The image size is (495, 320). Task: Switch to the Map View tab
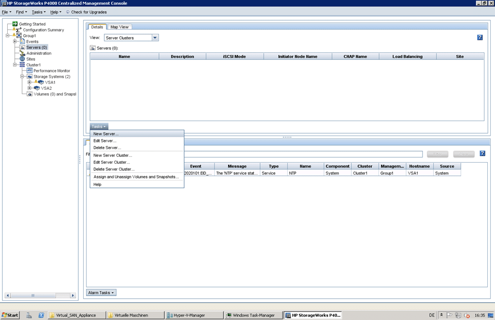pos(119,27)
